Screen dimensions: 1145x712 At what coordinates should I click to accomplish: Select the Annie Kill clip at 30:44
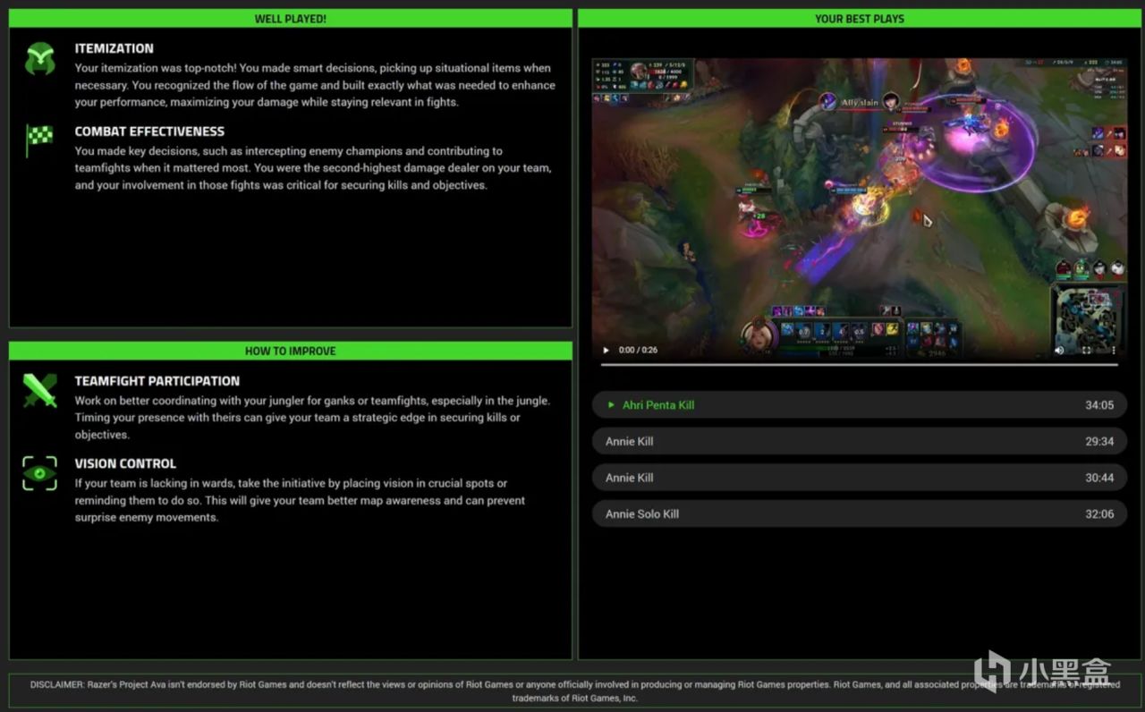pyautogui.click(x=860, y=478)
